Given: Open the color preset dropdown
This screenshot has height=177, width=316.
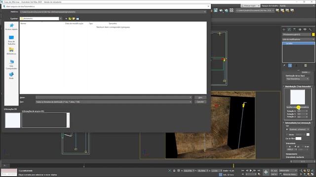Looking at the screenshot, I should pos(299,129).
